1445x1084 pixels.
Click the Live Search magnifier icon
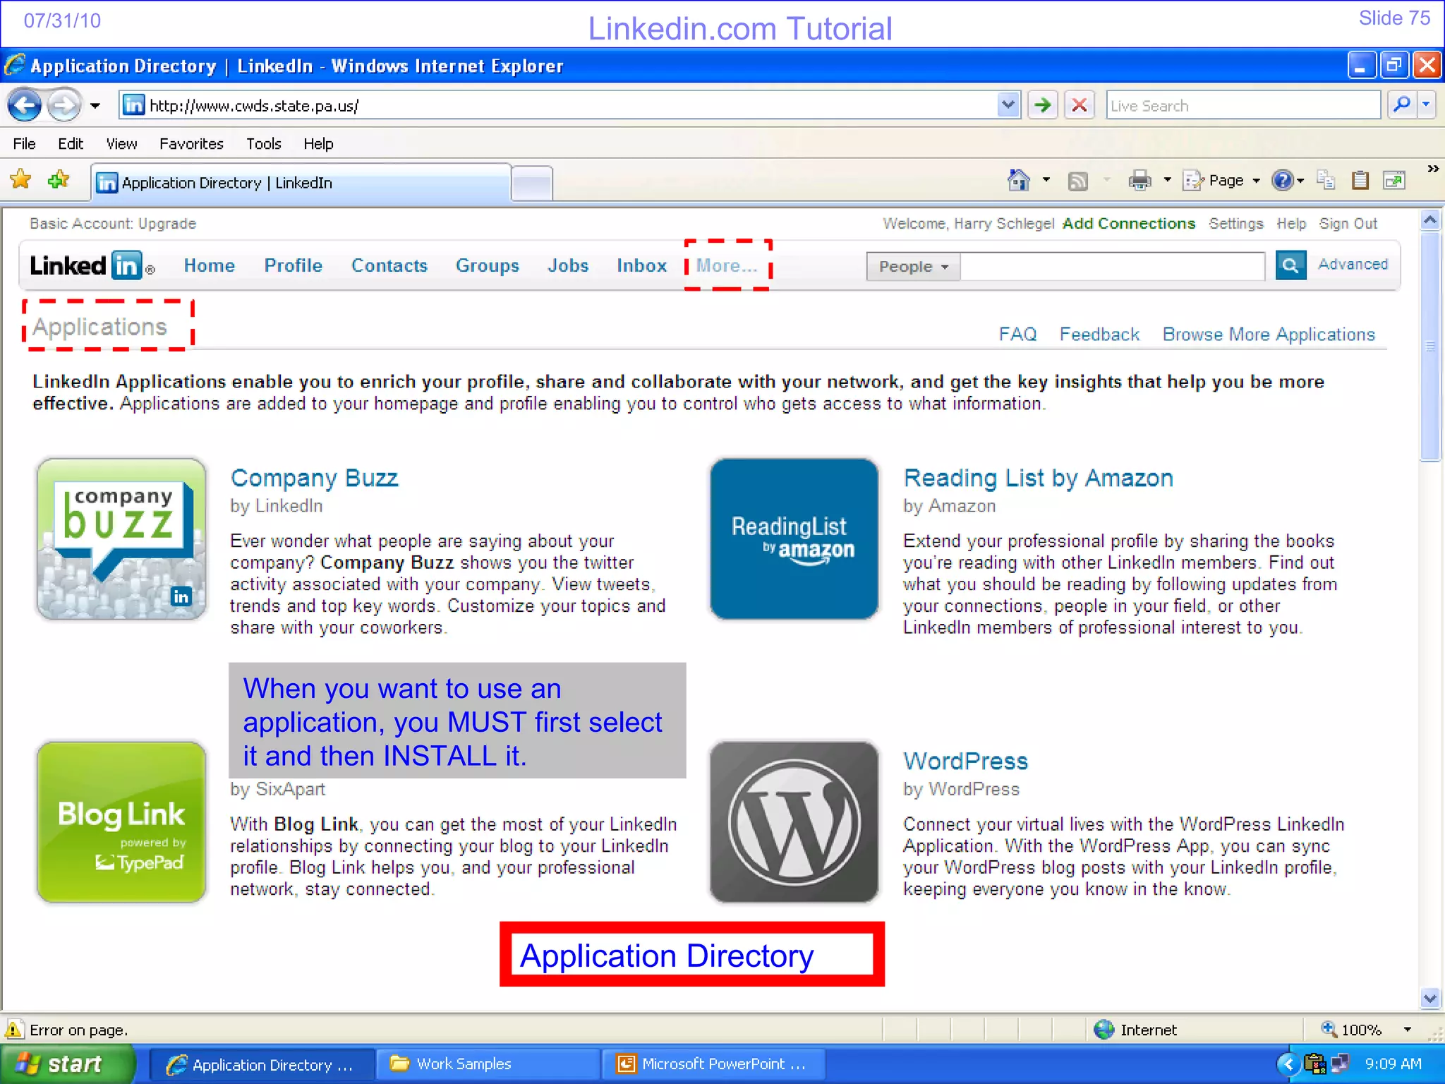[x=1402, y=106]
